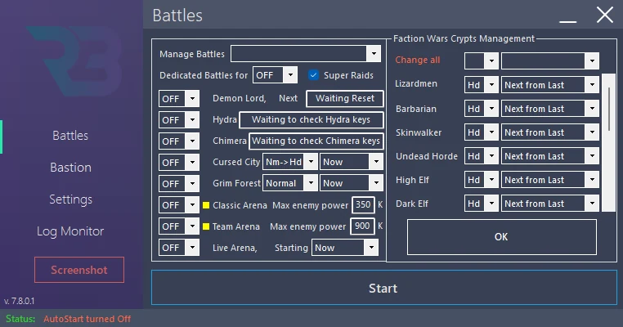
Task: Open Change all difficulty dropdown
Action: (482, 60)
